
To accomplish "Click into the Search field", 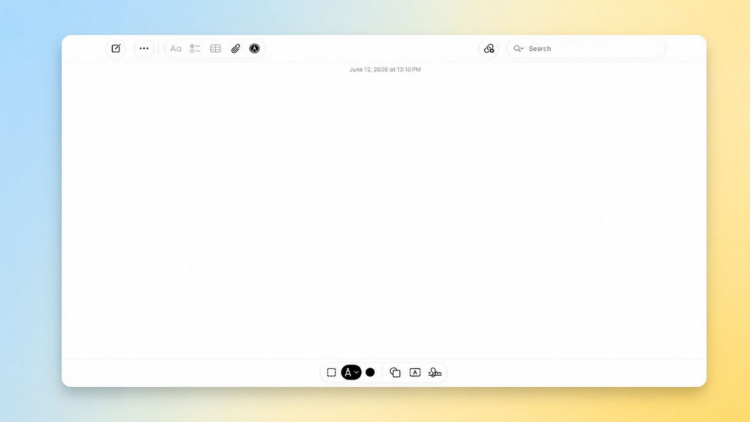I will point(587,48).
